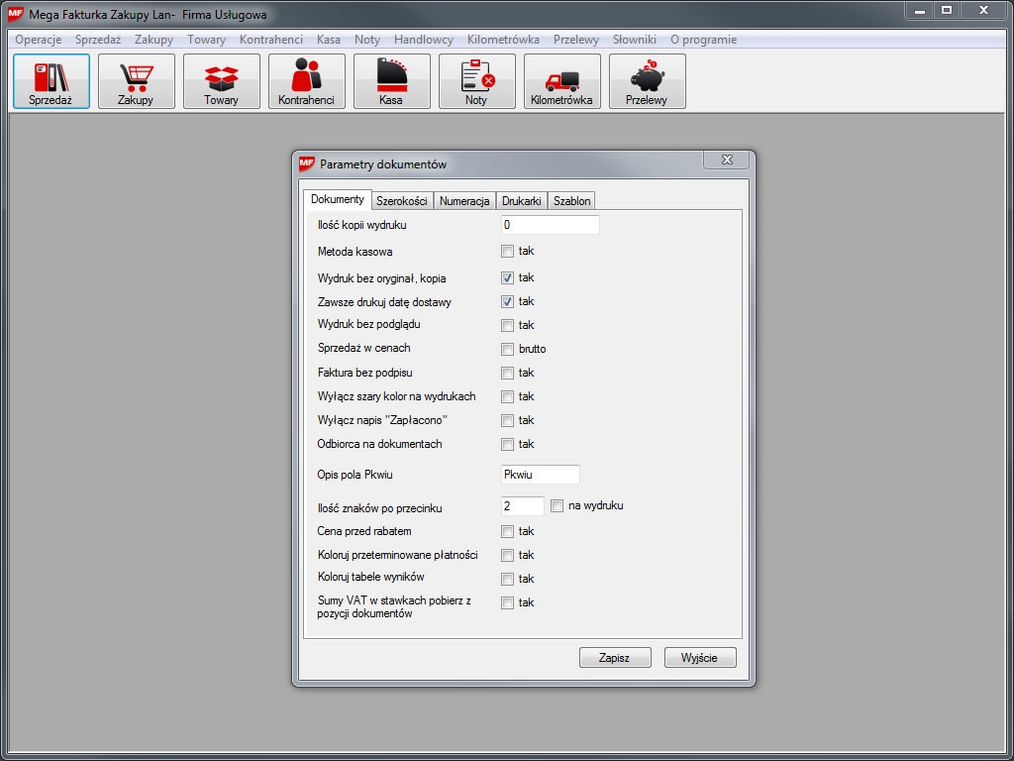The width and height of the screenshot is (1014, 761).
Task: Open the Słowniki menu
Action: [634, 40]
